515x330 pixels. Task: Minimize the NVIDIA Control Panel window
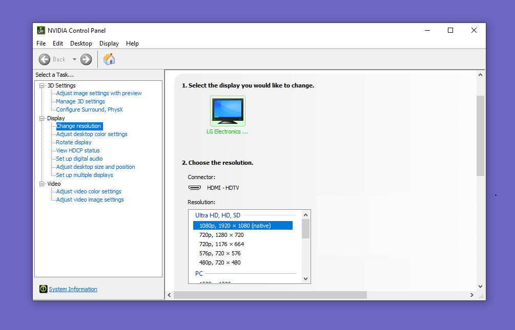[427, 30]
